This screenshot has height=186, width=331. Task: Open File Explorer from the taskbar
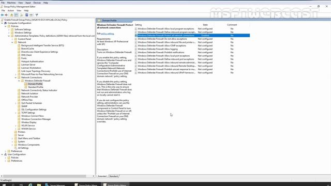(x=39, y=185)
